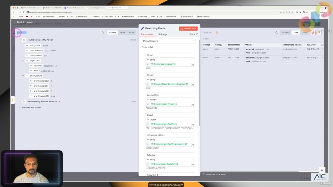Click the JSON DataTypes node curly-brace icon

point(24,40)
